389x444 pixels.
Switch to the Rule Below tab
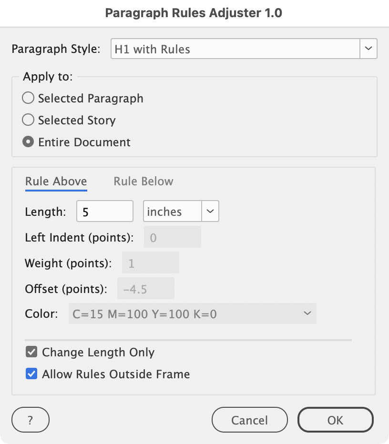tap(143, 182)
